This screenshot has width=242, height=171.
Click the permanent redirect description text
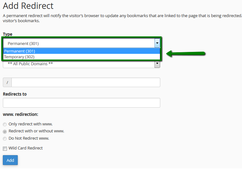point(122,16)
